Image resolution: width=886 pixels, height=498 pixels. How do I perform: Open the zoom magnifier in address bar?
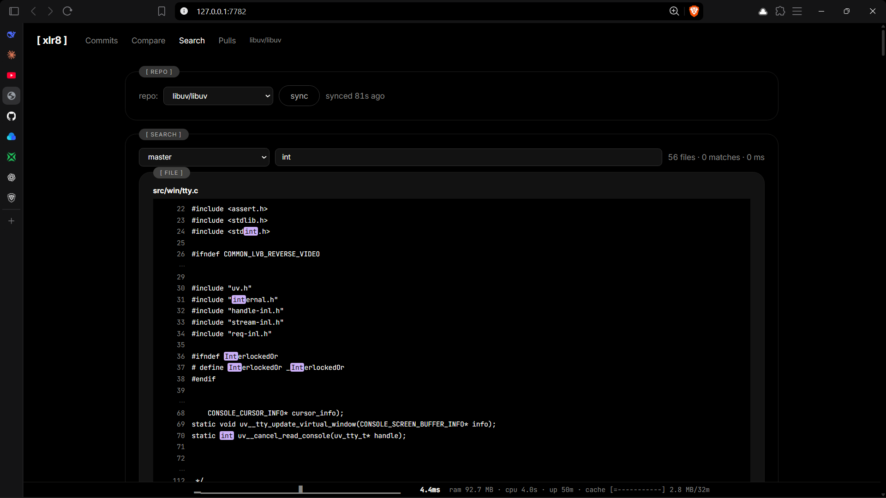674,11
